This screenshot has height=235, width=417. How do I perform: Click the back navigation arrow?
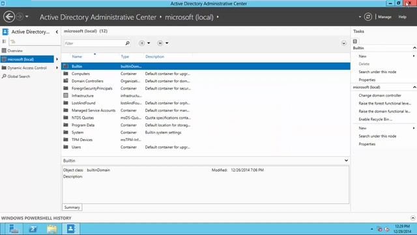(9, 17)
